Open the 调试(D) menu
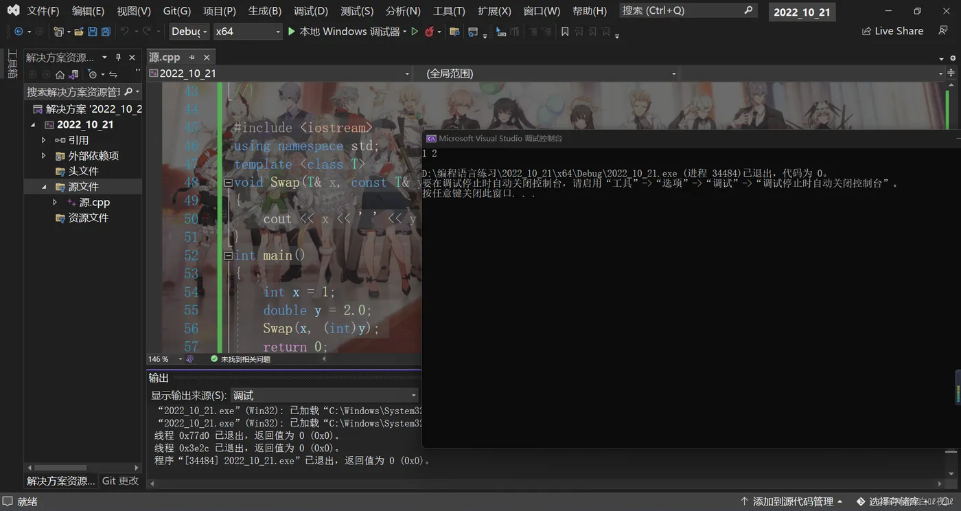Image resolution: width=961 pixels, height=511 pixels. [311, 11]
